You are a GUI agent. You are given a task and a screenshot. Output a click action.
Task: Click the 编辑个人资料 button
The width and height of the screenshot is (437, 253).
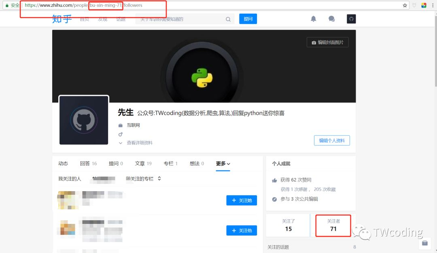point(332,141)
